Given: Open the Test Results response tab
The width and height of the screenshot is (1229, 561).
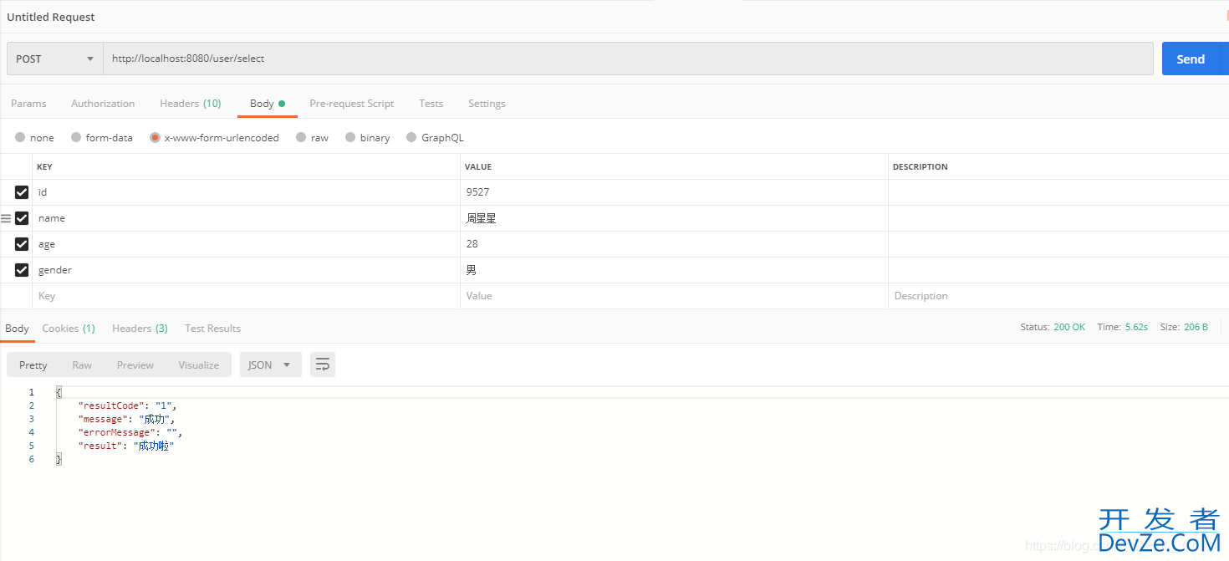Looking at the screenshot, I should [212, 329].
